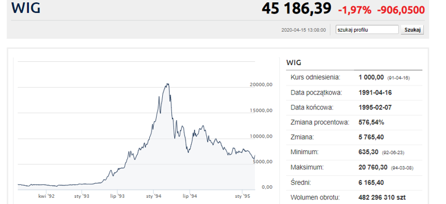The width and height of the screenshot is (446, 204).
Task: Click the 'kwi '92' x-axis label
Action: point(47,196)
